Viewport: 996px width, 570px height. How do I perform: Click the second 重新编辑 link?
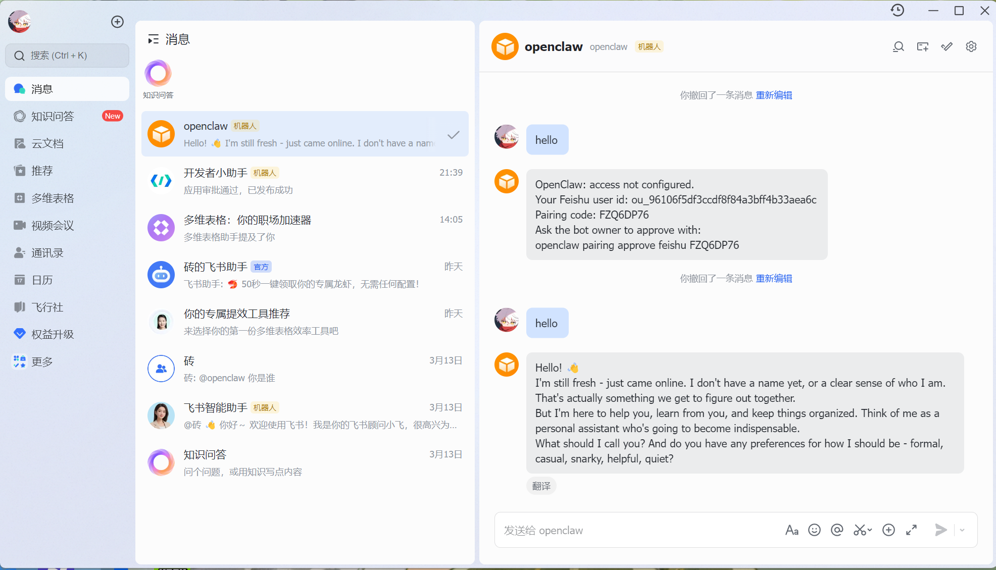coord(774,278)
